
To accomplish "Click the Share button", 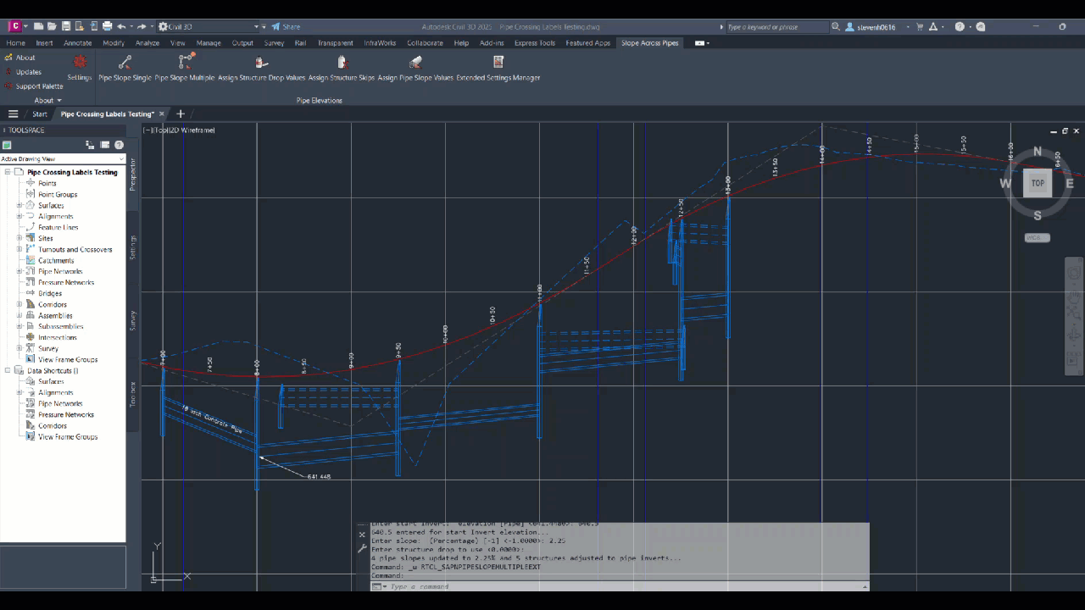I will pyautogui.click(x=287, y=27).
